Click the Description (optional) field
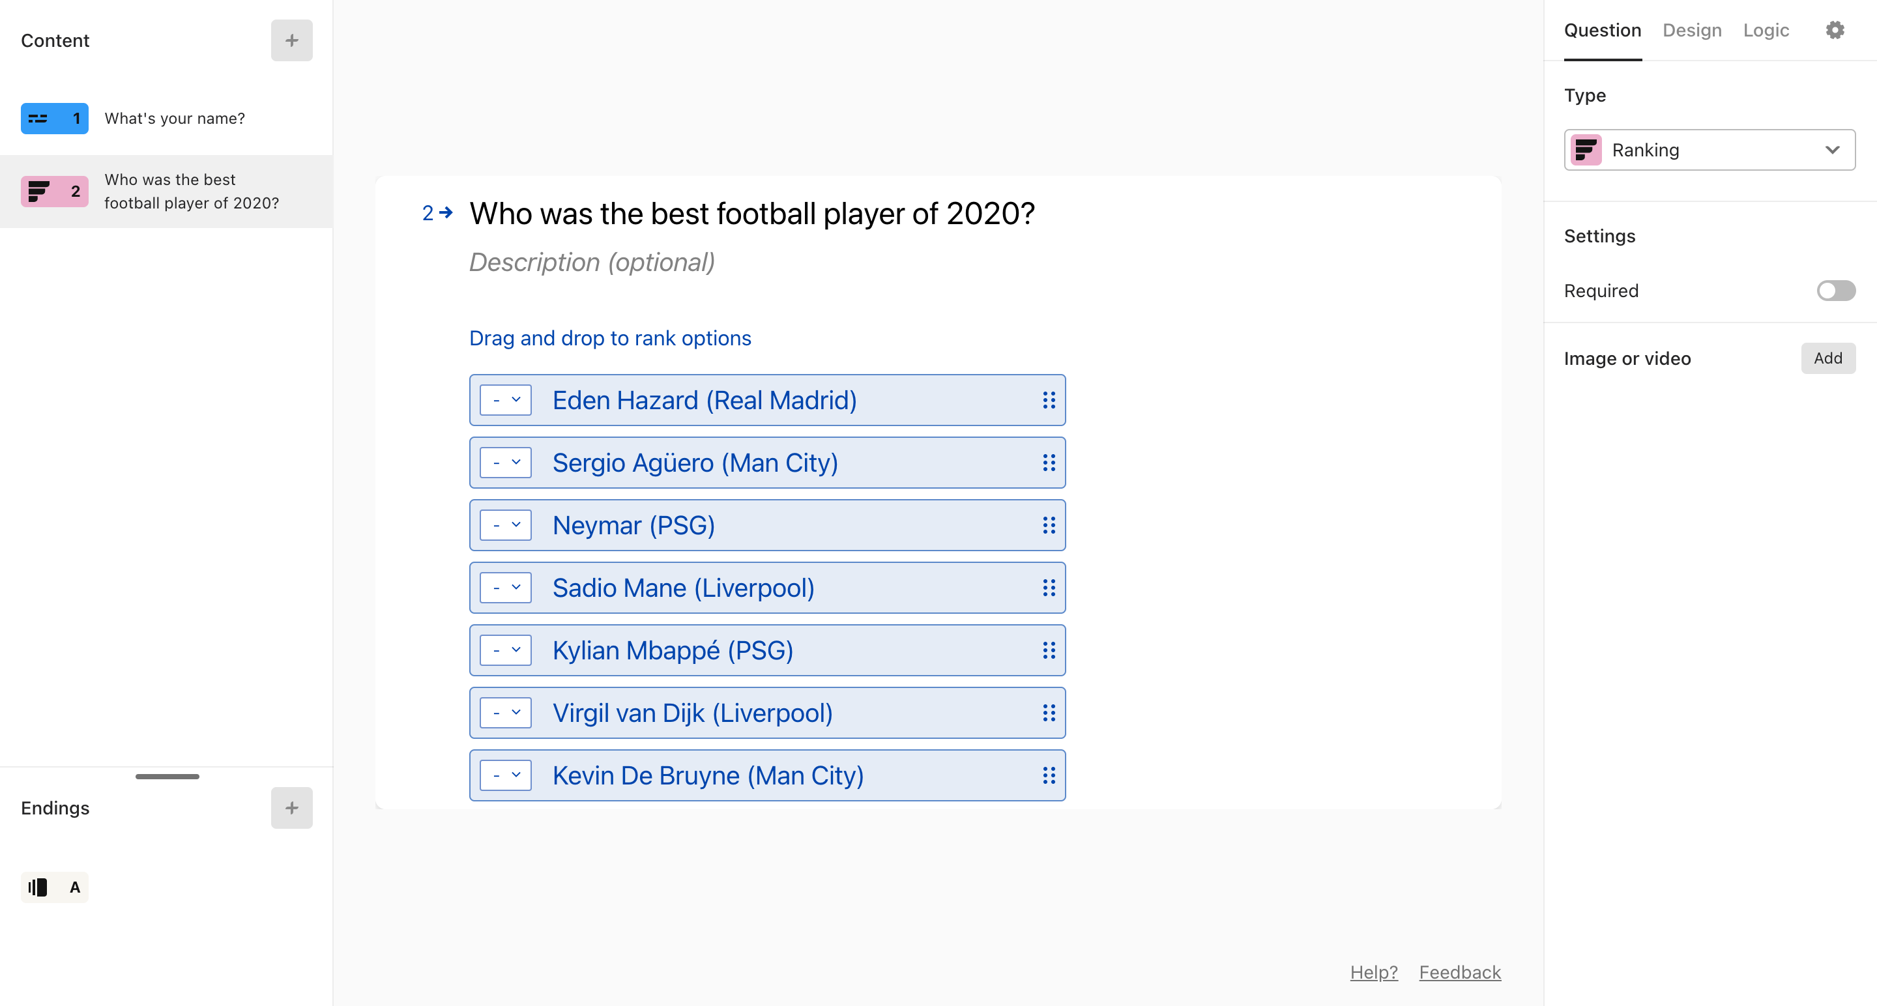1877x1006 pixels. coord(592,262)
